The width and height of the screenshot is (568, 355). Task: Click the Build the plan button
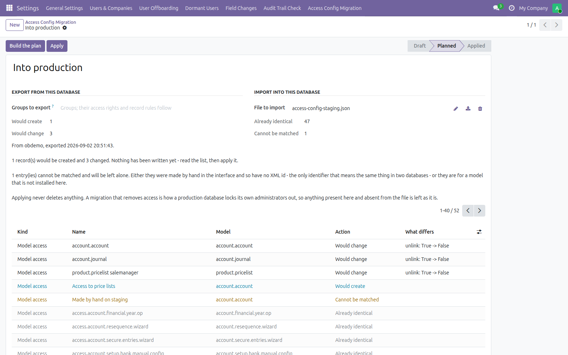click(25, 46)
